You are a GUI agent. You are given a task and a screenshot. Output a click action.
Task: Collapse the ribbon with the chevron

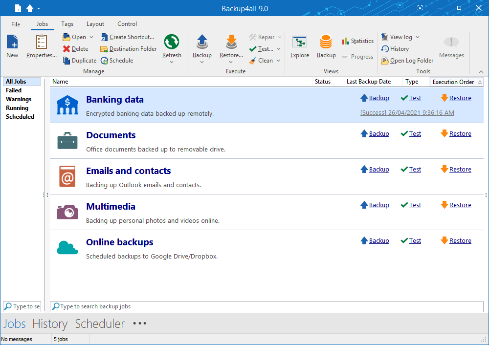tap(481, 72)
